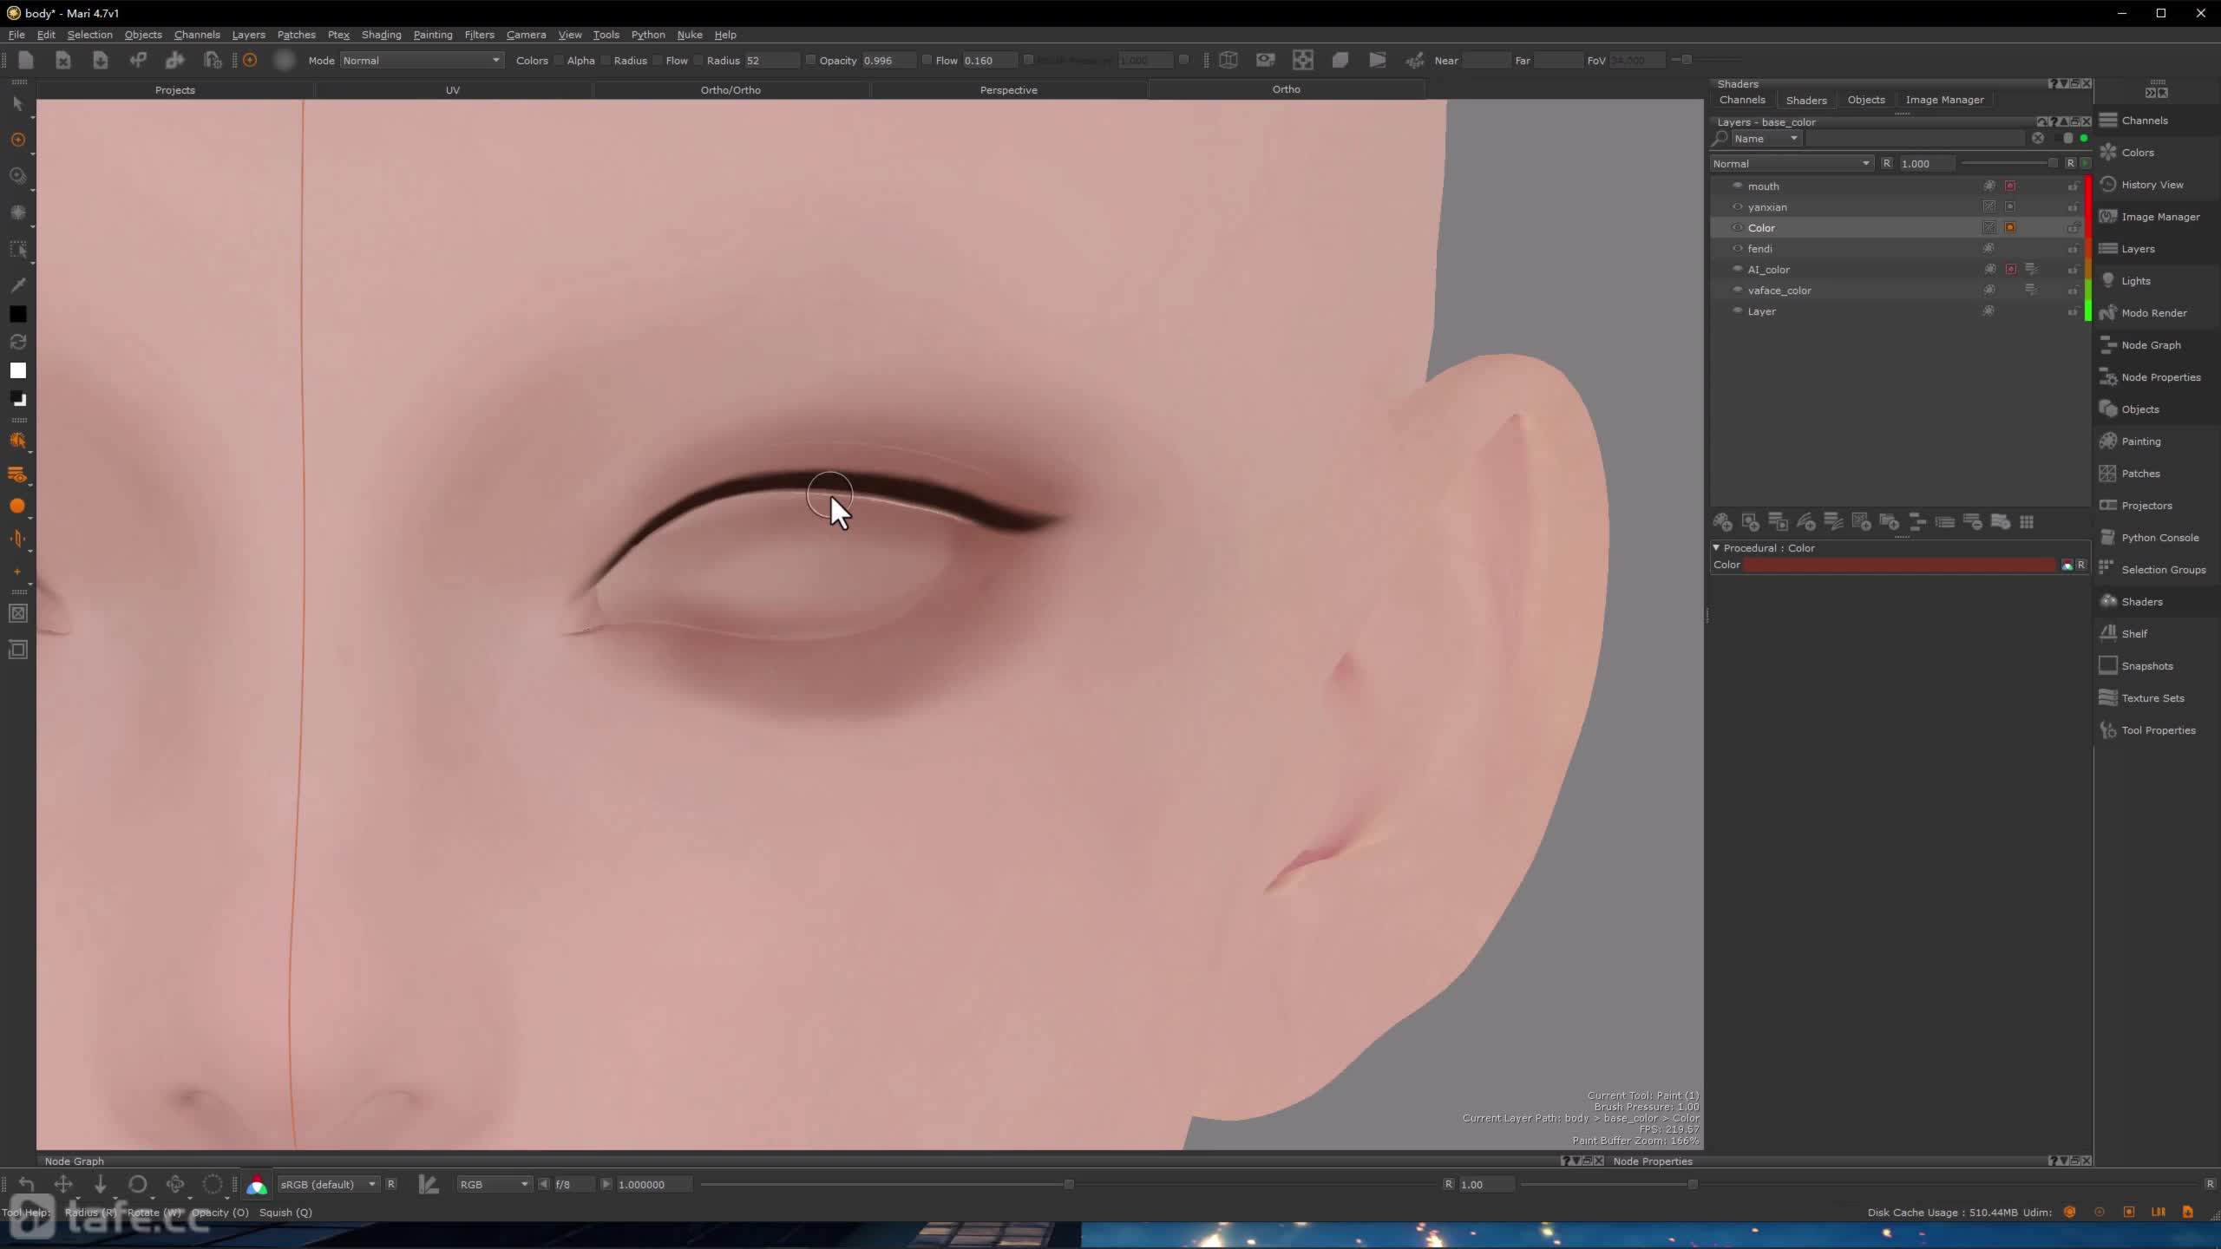
Task: Click the color management RGB icon
Action: tap(257, 1185)
